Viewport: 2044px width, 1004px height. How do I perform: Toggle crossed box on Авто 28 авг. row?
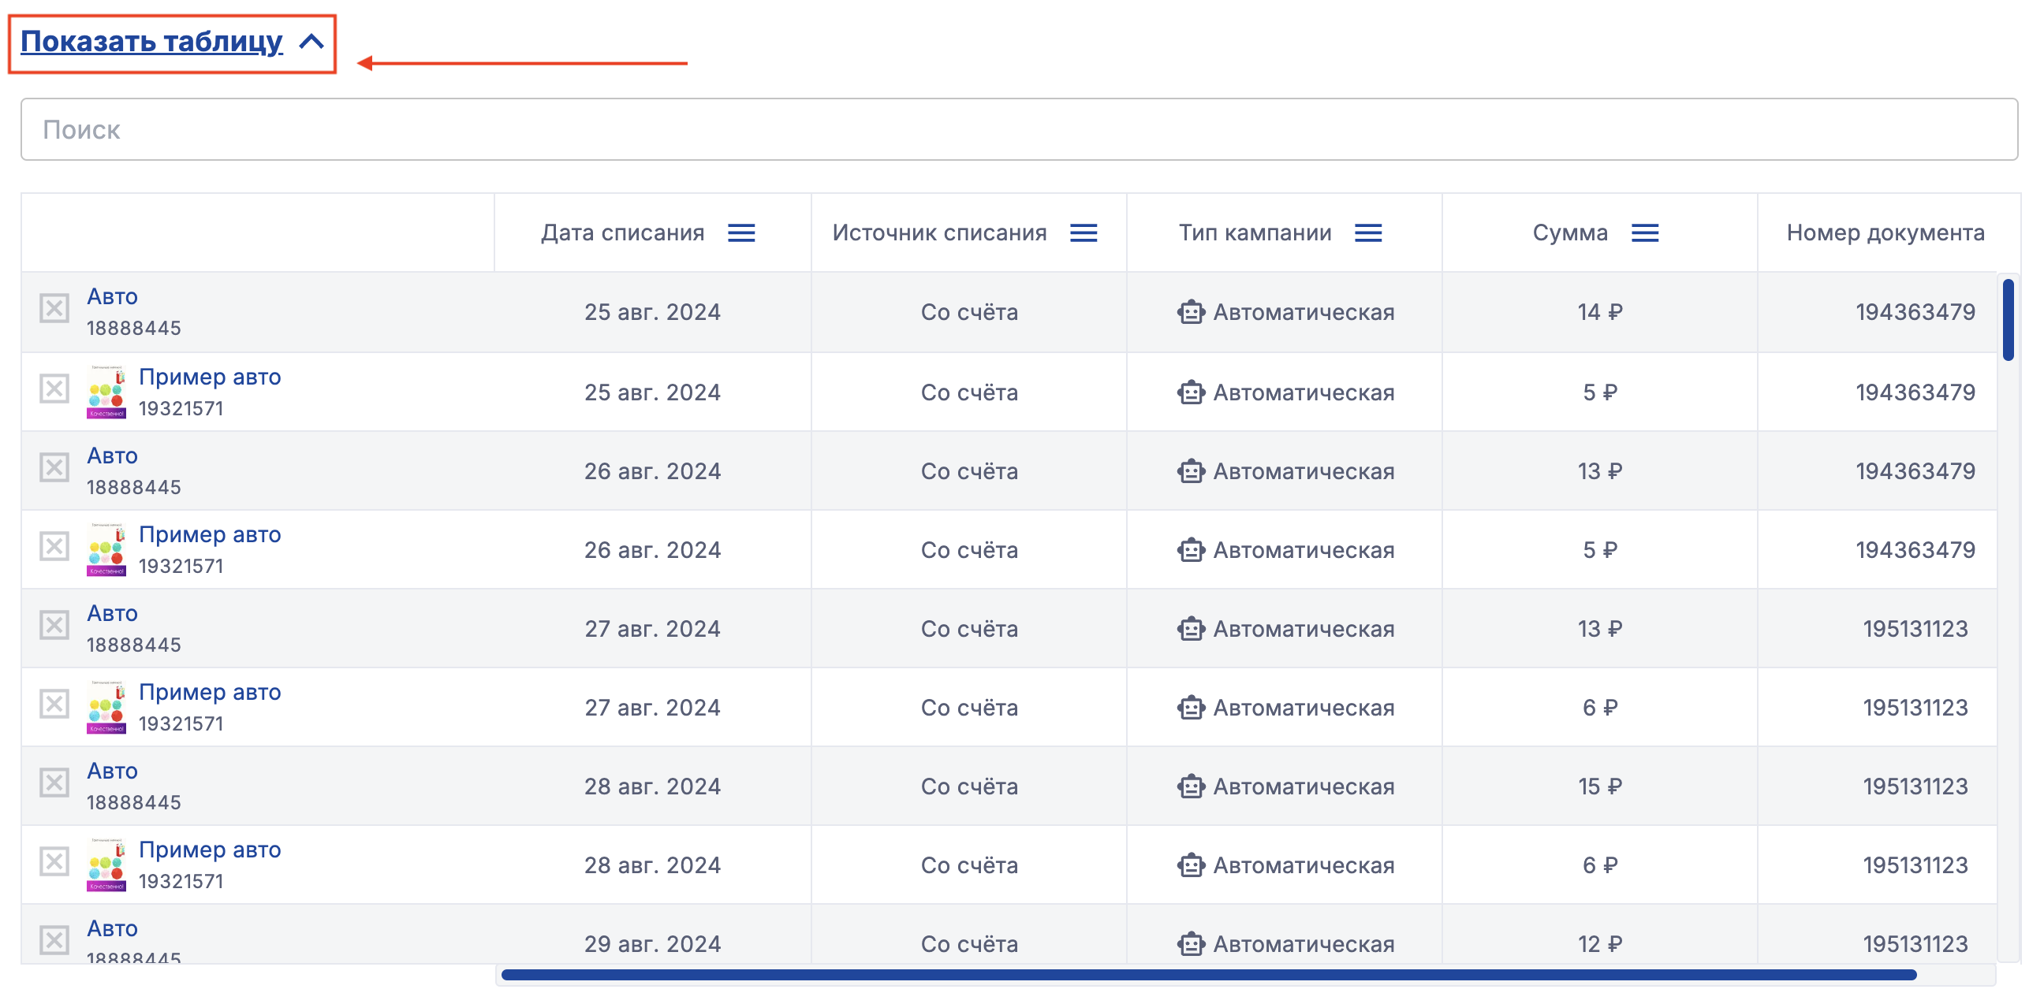pos(54,782)
